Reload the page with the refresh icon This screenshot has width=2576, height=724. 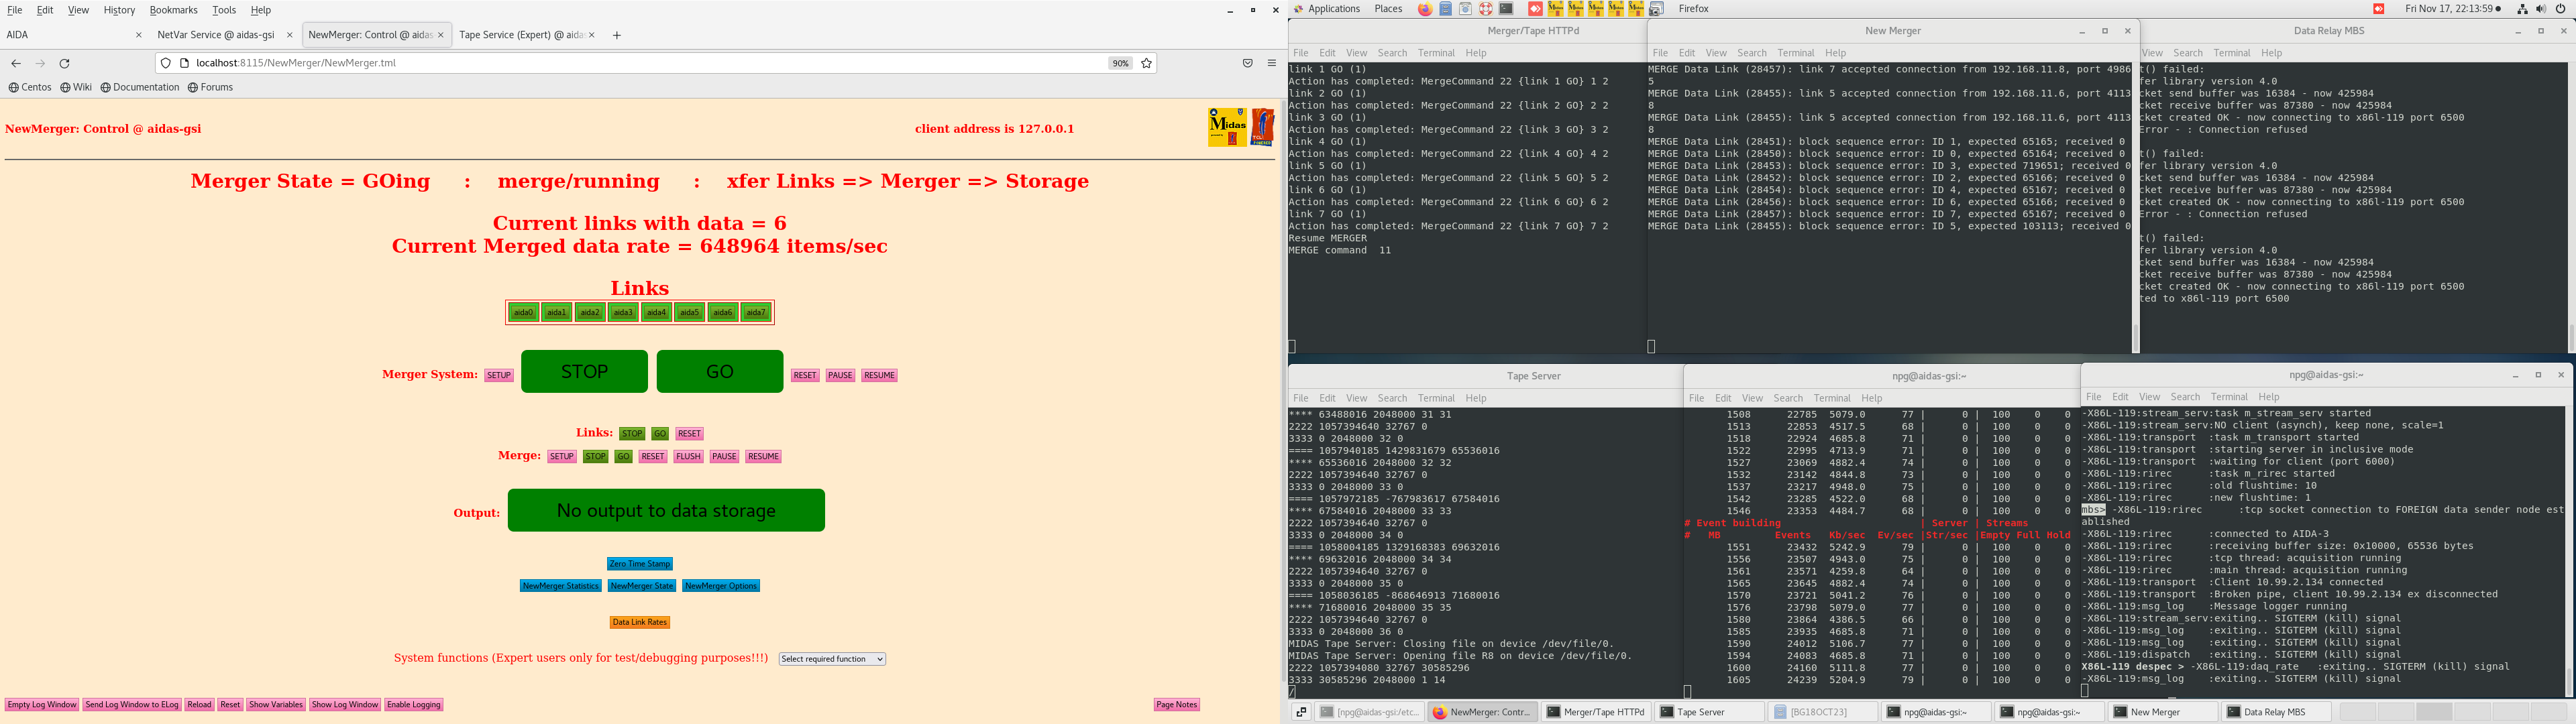pos(64,63)
